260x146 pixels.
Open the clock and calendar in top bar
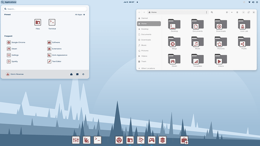129,2
